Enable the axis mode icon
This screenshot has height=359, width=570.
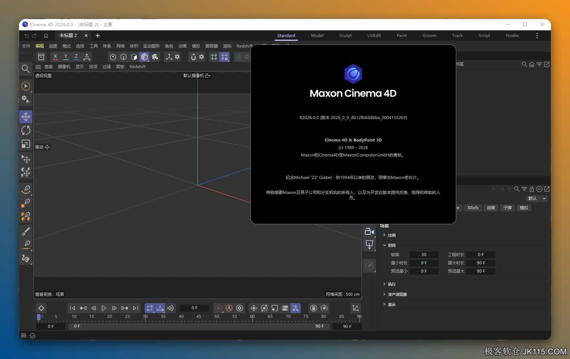coord(169,57)
